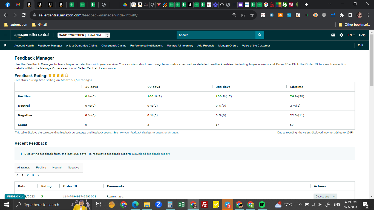This screenshot has height=210, width=374.
Task: Select the All ratings tab
Action: click(x=24, y=168)
